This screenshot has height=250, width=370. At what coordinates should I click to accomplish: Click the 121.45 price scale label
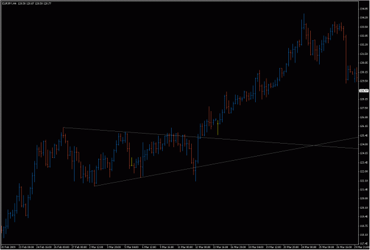tap(363, 190)
